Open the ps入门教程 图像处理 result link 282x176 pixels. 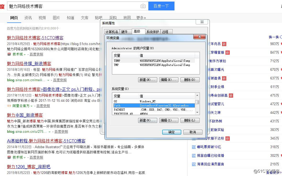click(54, 89)
